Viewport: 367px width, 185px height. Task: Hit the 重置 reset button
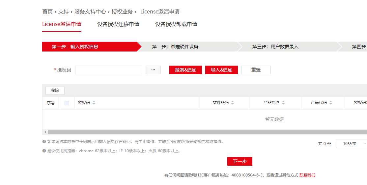pos(256,70)
